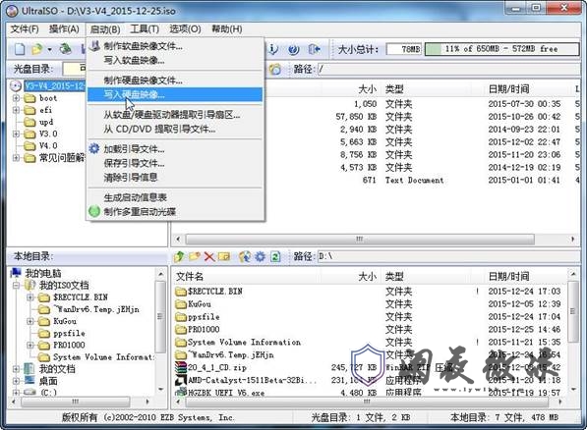Click the local New Folder icon

(x=195, y=256)
